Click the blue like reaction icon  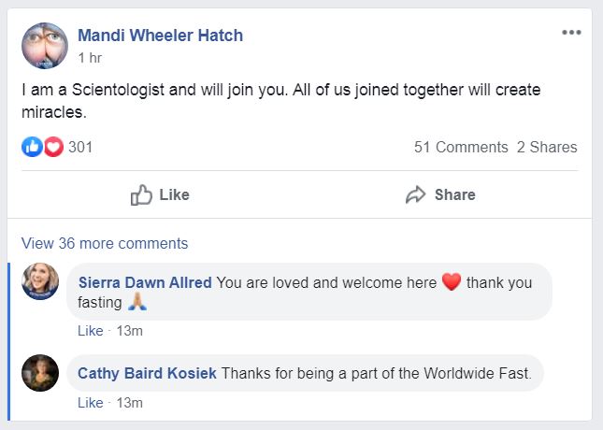point(32,147)
